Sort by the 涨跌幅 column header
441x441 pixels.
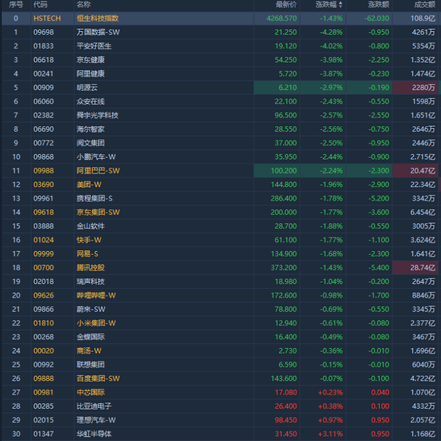pos(329,5)
